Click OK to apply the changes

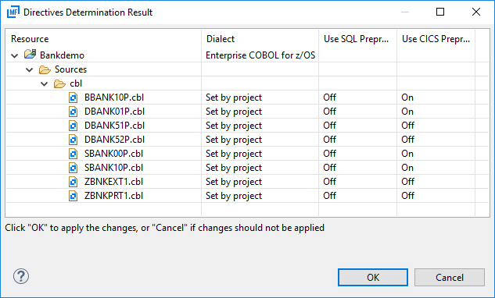click(x=373, y=277)
